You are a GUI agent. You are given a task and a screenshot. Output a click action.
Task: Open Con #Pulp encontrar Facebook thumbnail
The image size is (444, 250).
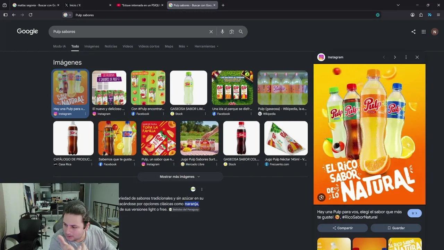coord(148,88)
